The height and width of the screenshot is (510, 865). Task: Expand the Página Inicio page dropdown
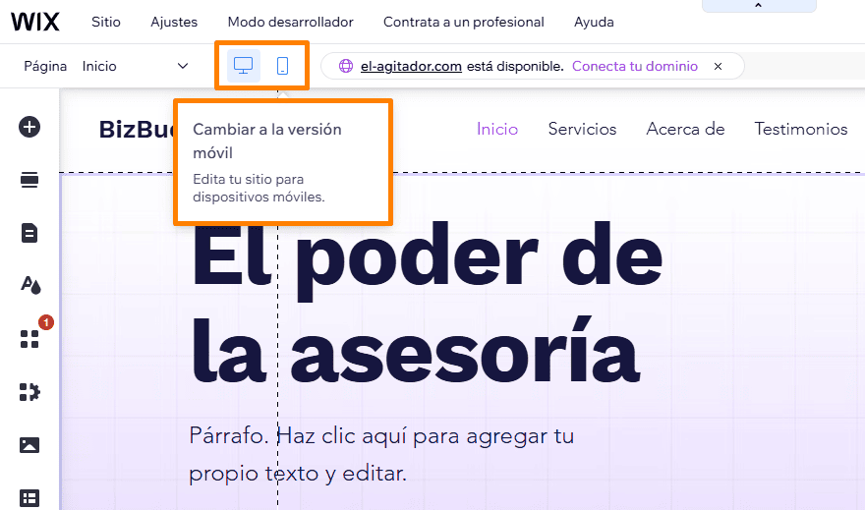pyautogui.click(x=136, y=66)
